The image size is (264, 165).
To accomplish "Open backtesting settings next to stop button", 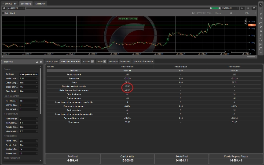I will (254, 8).
